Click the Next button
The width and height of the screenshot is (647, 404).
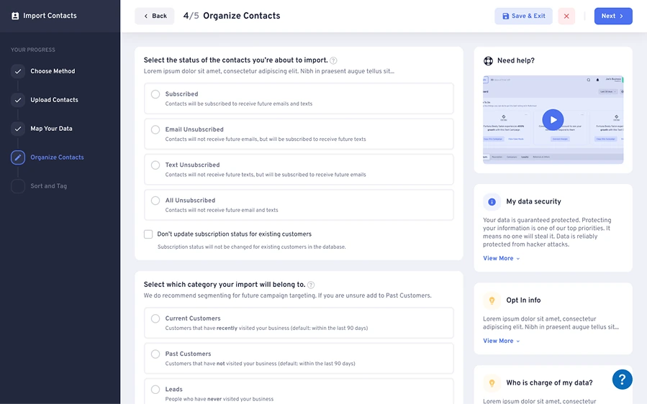click(x=613, y=16)
